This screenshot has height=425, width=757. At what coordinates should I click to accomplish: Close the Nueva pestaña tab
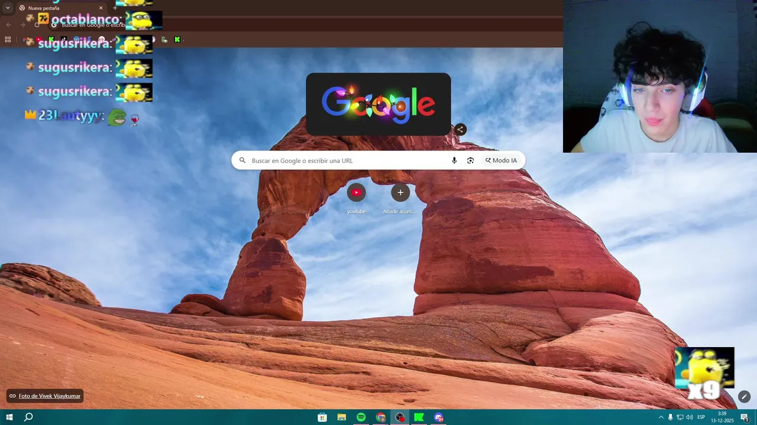pos(101,8)
